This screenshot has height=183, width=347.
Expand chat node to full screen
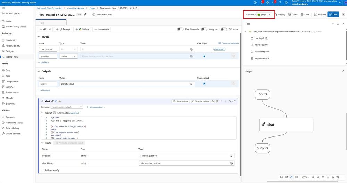(x=234, y=101)
